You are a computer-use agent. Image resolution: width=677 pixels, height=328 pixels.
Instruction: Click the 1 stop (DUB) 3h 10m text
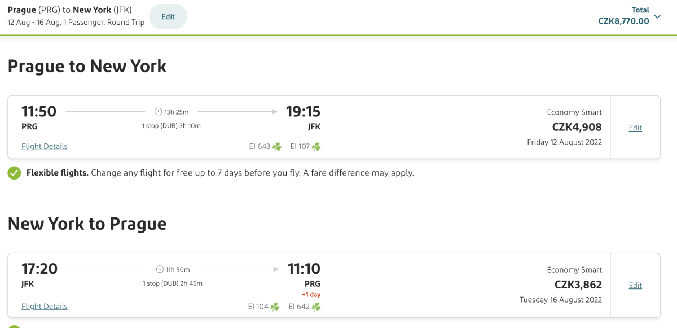172,126
